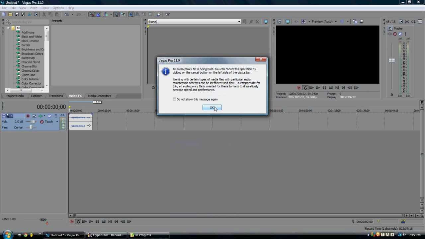Click OK in the Vegas Pro dialog
The image size is (425, 239).
click(212, 108)
